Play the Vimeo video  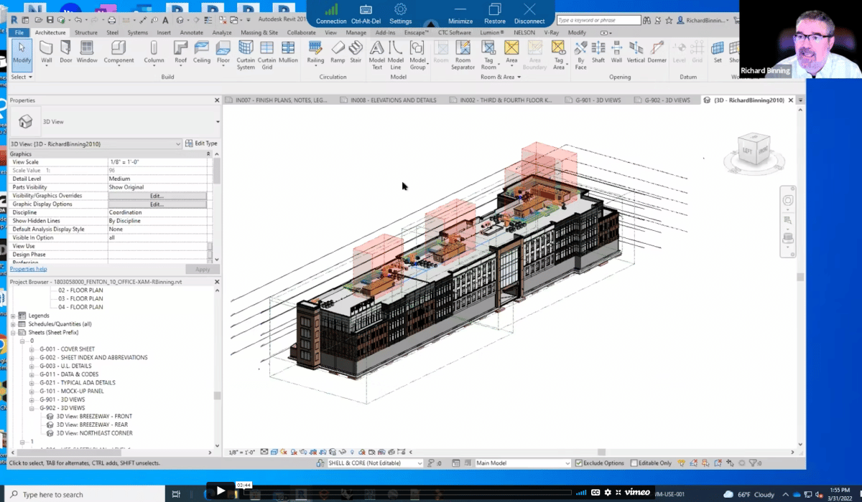click(221, 492)
